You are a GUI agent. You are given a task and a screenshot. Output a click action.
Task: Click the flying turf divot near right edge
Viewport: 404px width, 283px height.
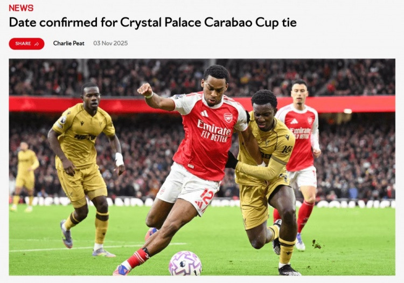tap(316, 244)
